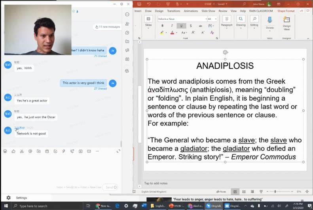Click the 11 new messages notice
This screenshot has width=313, height=210.
(107, 27)
